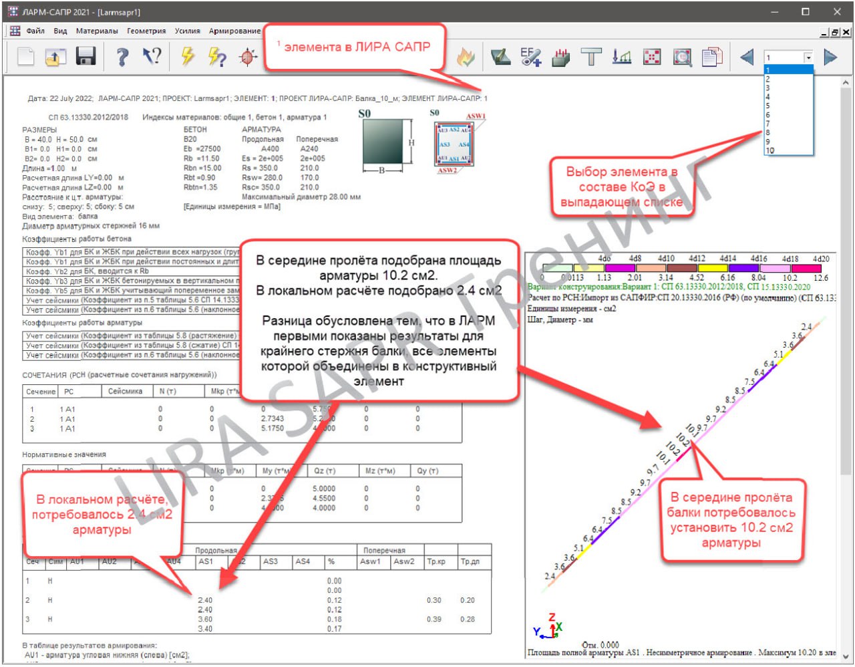Image resolution: width=855 pixels, height=667 pixels.
Task: Save project with floppy disk icon
Action: point(85,56)
